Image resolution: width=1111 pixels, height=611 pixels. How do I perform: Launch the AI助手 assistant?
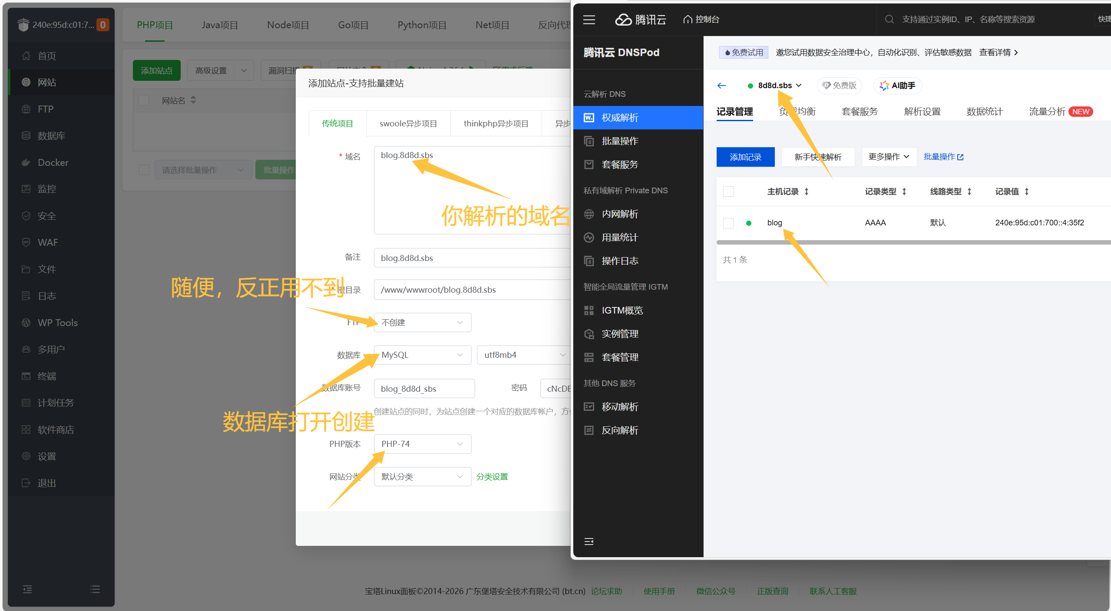pyautogui.click(x=897, y=86)
